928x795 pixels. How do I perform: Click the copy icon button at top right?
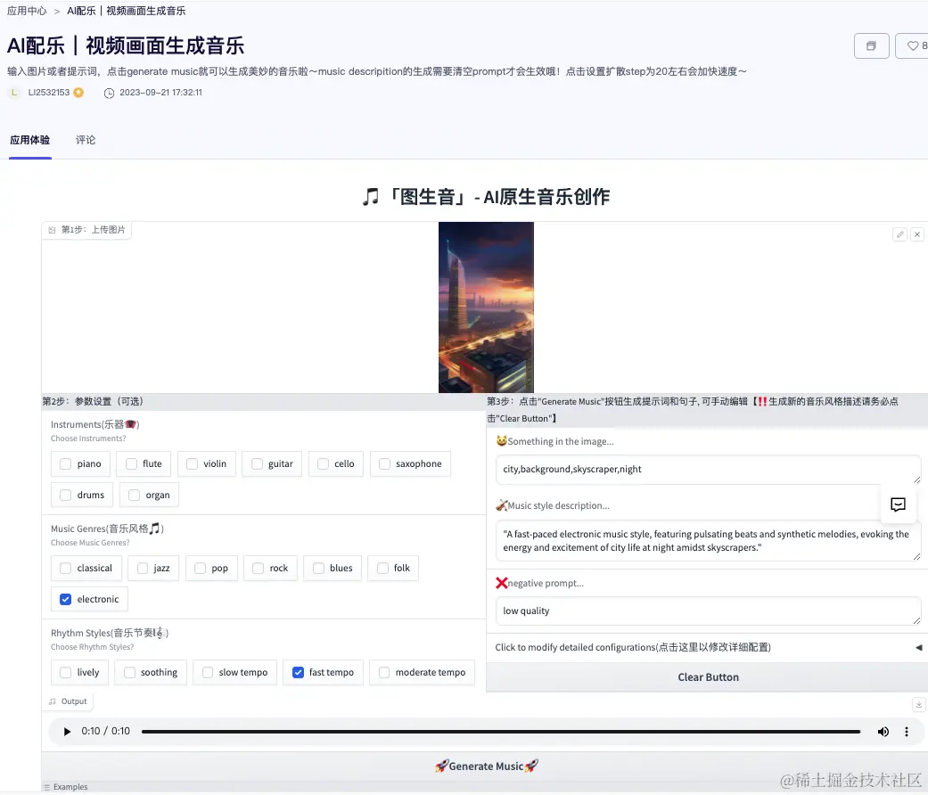(x=871, y=46)
